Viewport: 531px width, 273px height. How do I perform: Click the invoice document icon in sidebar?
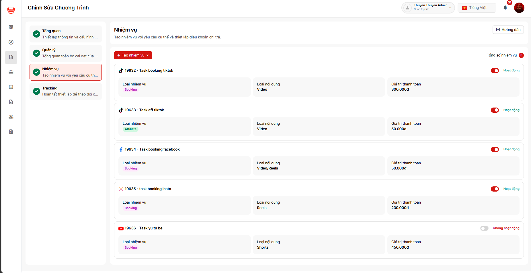tap(11, 132)
